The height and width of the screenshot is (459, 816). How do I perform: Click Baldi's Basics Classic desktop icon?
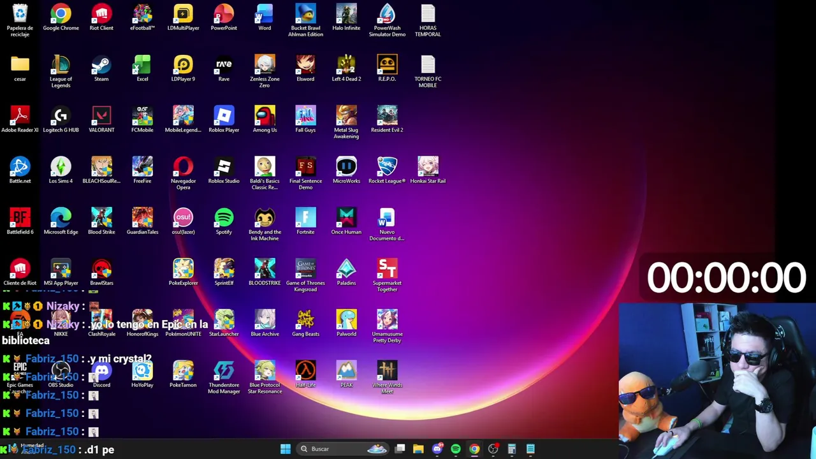click(265, 173)
